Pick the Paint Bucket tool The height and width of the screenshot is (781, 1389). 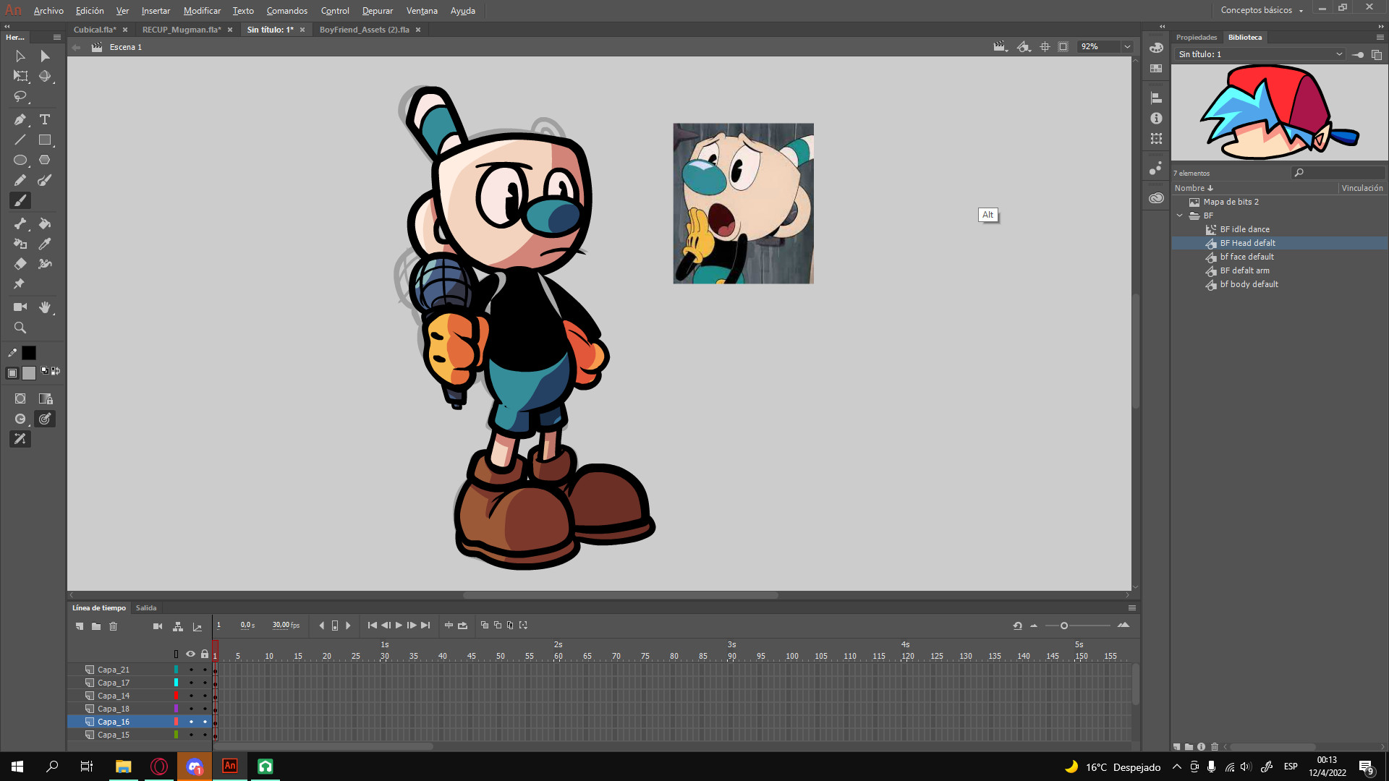[45, 223]
